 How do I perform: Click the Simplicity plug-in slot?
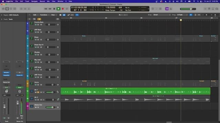point(6,75)
